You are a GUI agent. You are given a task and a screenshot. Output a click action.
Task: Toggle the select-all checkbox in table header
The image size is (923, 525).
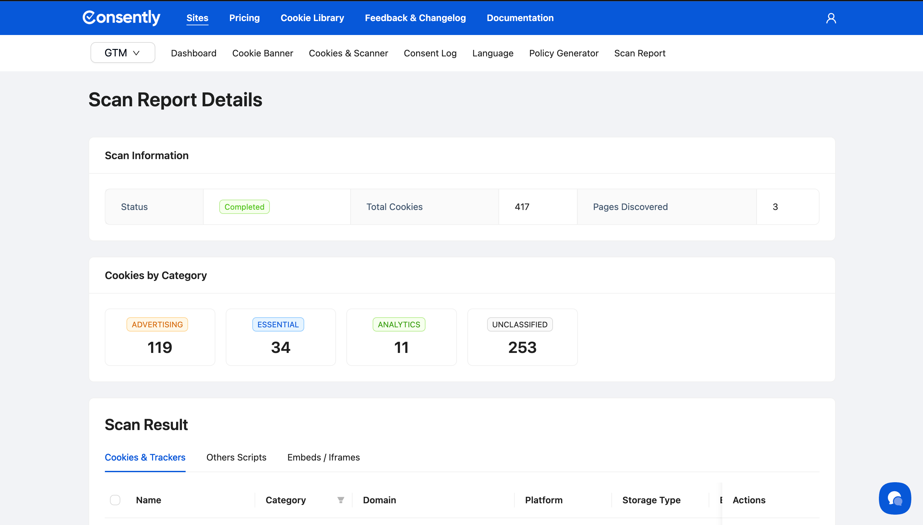pos(115,500)
